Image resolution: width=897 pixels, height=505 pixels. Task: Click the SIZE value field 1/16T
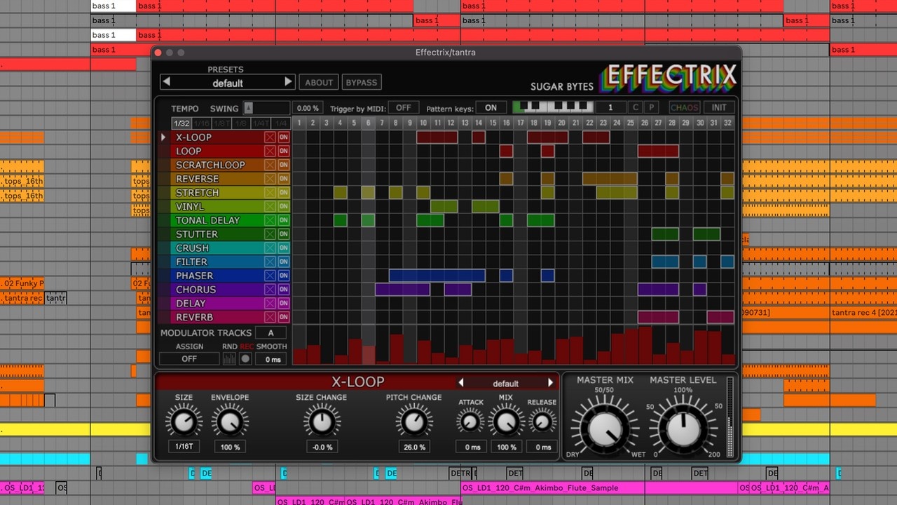[184, 447]
